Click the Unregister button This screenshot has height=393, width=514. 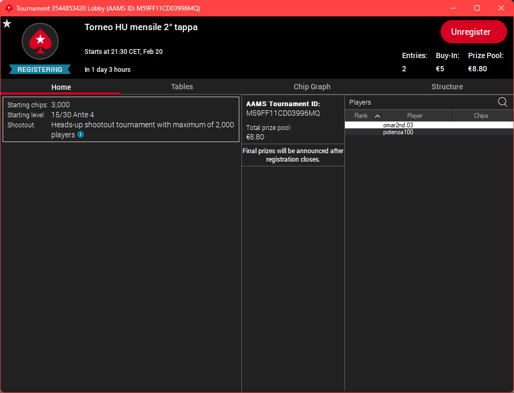pyautogui.click(x=474, y=32)
